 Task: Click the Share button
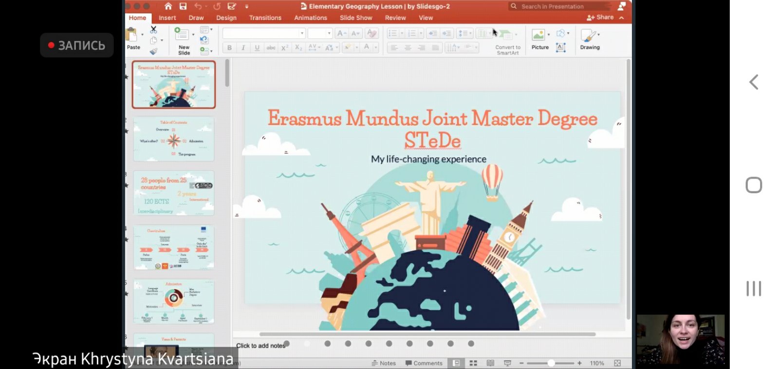pyautogui.click(x=600, y=18)
